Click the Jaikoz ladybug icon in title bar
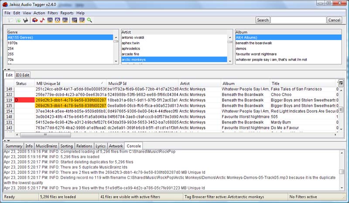Screen dimensions: 349x203 tap(5, 4)
